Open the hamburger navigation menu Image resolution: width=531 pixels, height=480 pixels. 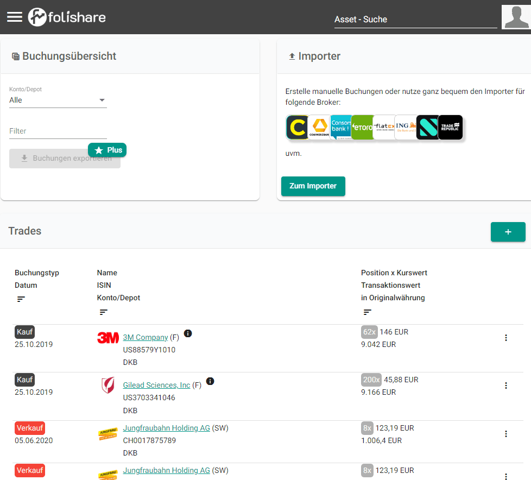click(15, 17)
